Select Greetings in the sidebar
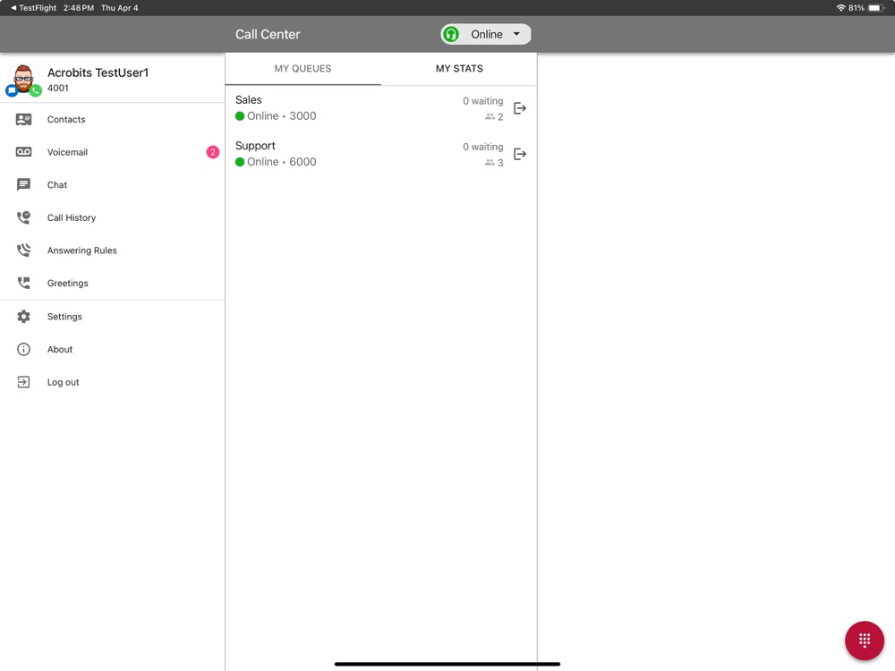The image size is (895, 671). click(x=113, y=283)
